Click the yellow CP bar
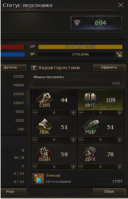 click(x=80, y=47)
